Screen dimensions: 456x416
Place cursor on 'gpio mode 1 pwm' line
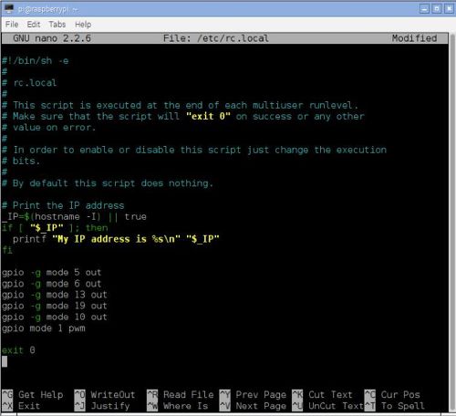(44, 328)
